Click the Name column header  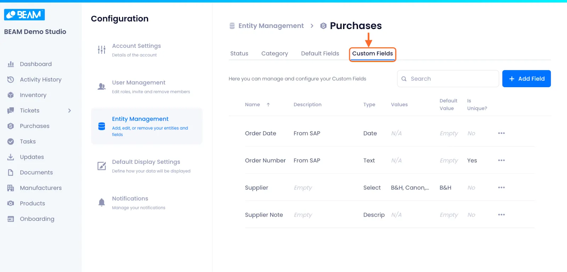point(252,104)
